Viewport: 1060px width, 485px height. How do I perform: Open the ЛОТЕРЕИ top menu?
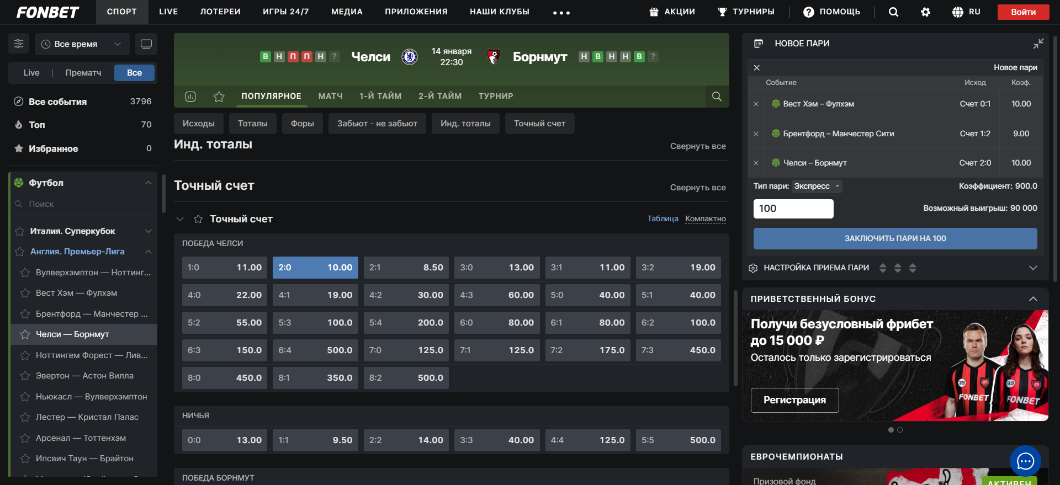(220, 12)
